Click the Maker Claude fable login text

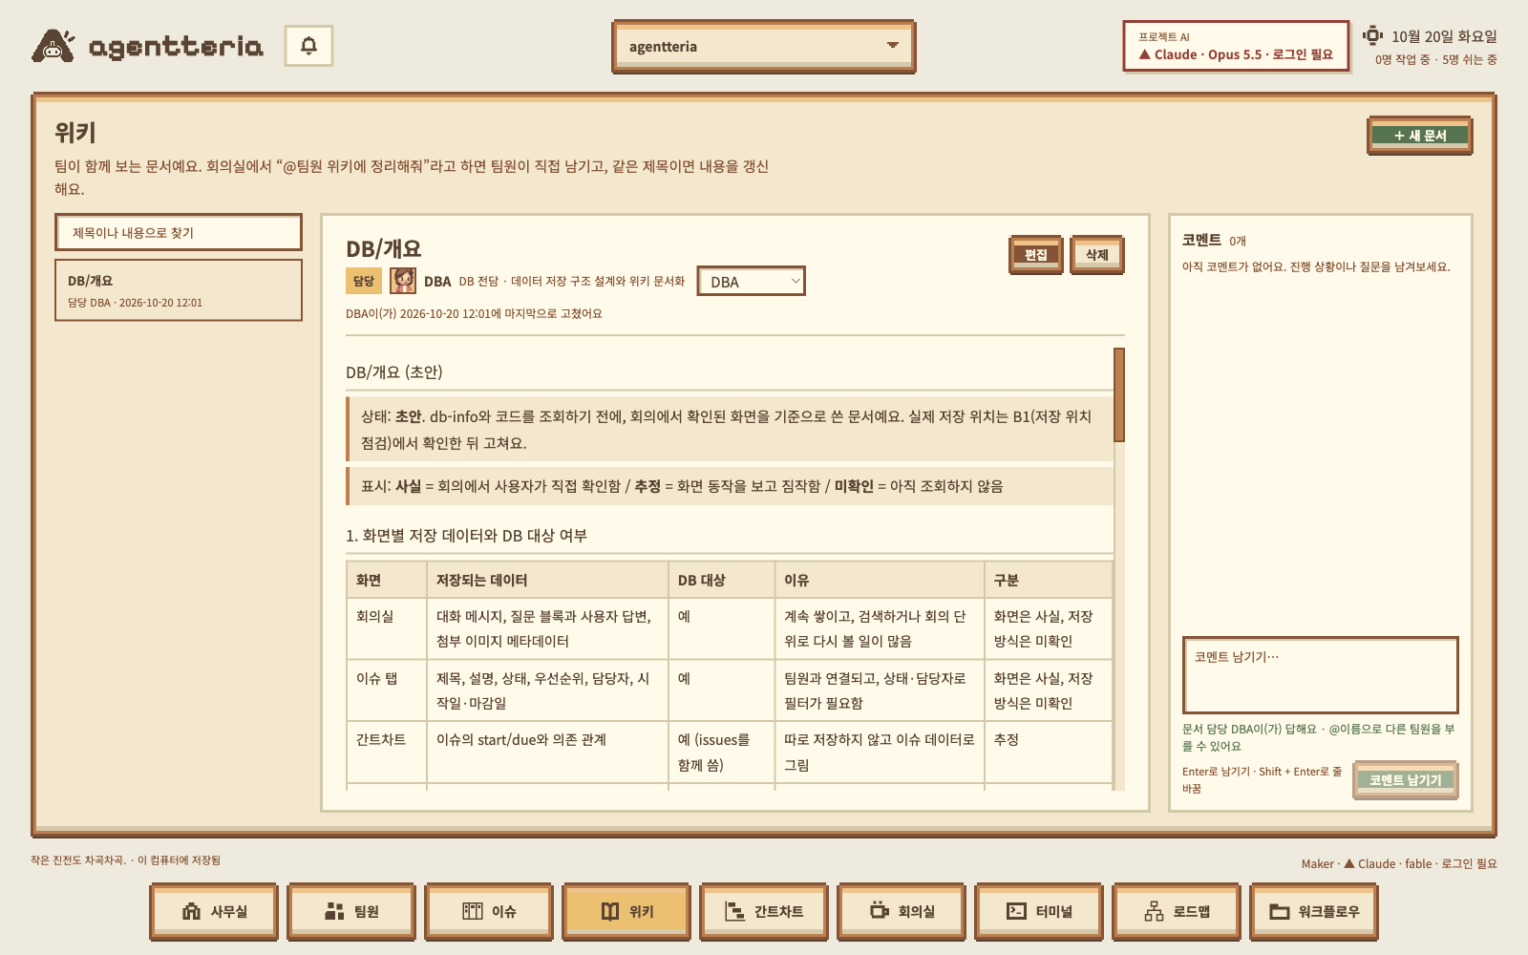tap(1399, 863)
